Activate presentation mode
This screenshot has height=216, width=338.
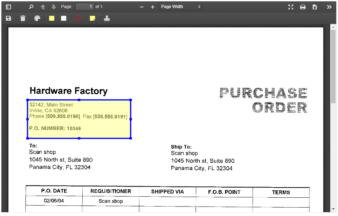tap(291, 7)
